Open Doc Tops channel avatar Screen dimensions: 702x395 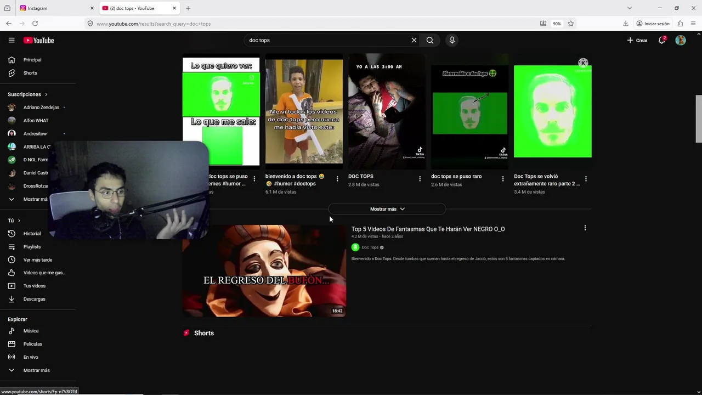click(355, 247)
